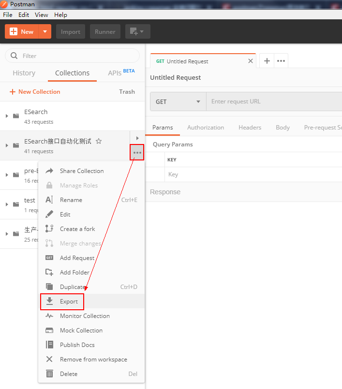Click the Share Collection arrow icon
The height and width of the screenshot is (389, 342).
49,171
